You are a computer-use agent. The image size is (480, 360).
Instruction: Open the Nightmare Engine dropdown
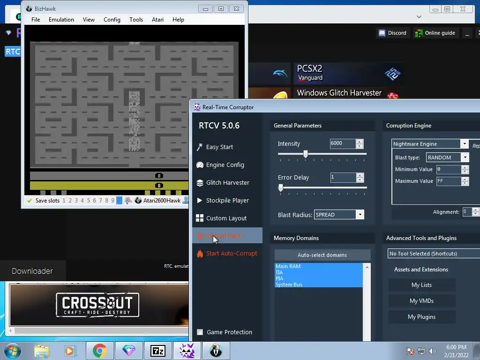(465, 144)
